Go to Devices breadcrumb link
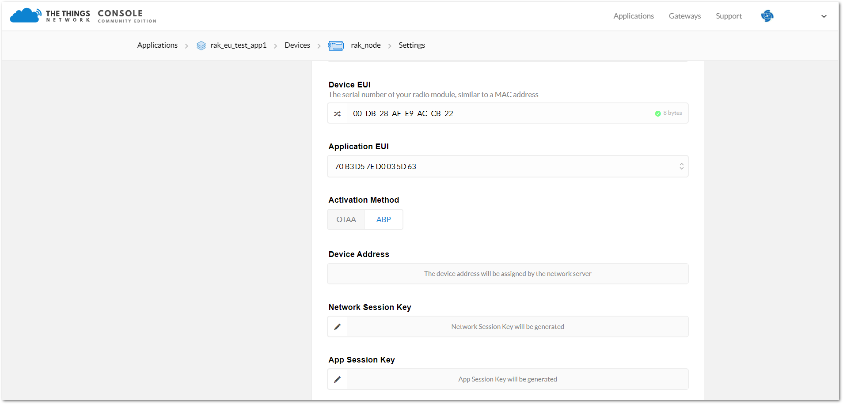The height and width of the screenshot is (404, 843). point(297,45)
